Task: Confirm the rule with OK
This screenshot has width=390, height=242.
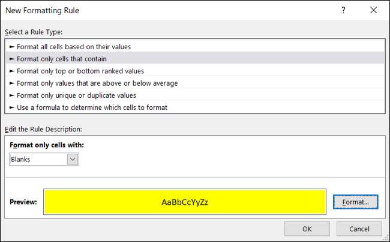Action: pos(307,228)
